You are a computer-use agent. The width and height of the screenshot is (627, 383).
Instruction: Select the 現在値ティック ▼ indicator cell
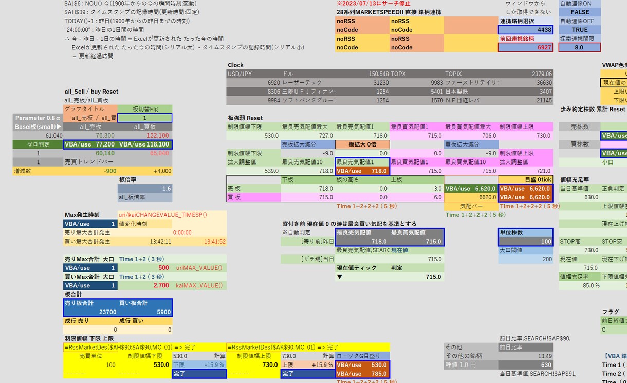pyautogui.click(x=362, y=277)
